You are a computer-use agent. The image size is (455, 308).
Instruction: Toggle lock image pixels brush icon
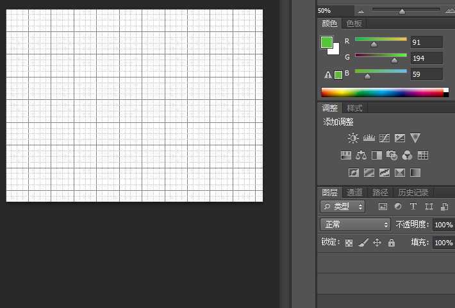(363, 243)
